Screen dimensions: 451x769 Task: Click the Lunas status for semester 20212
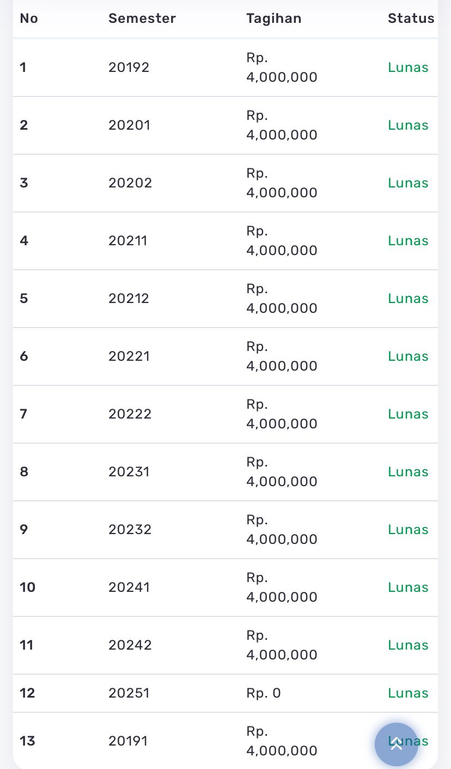coord(408,299)
